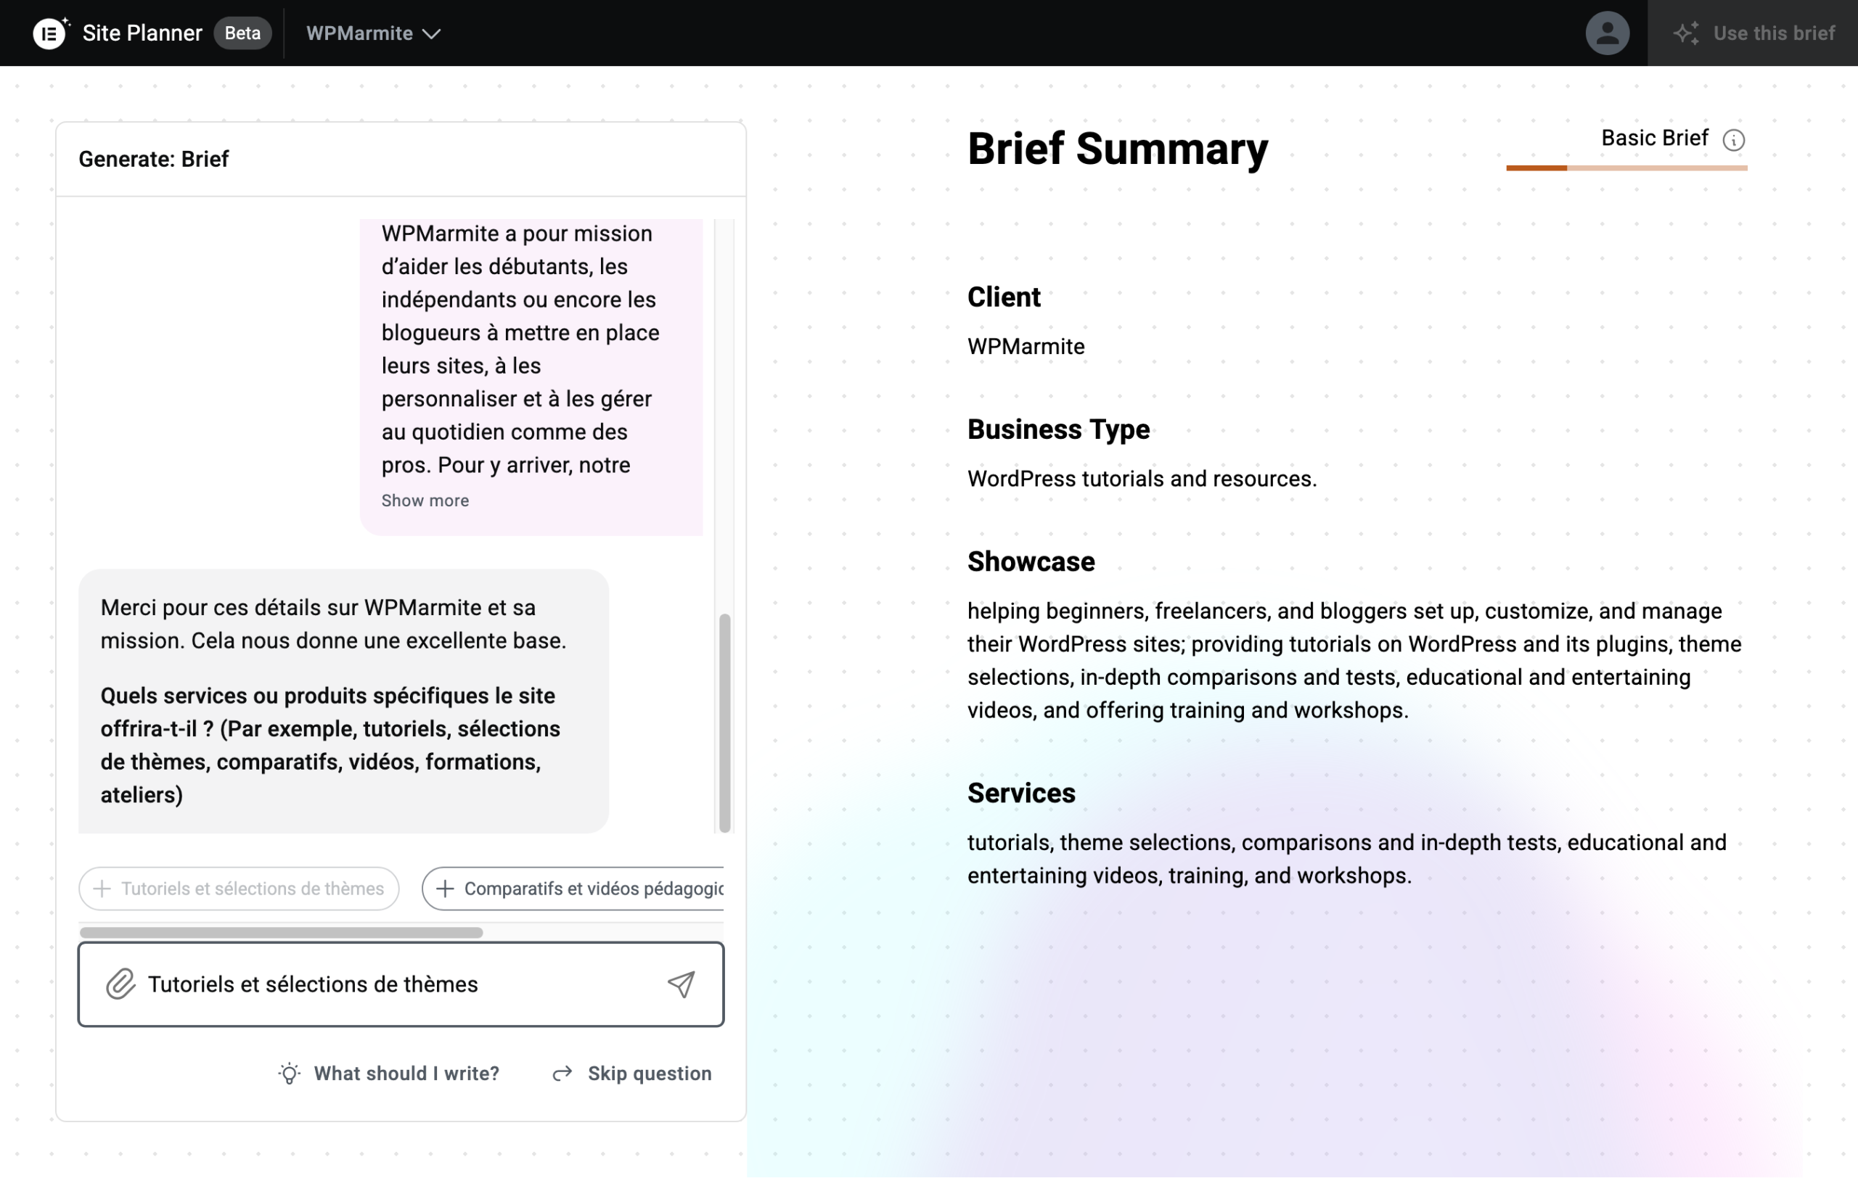Click the chat vertical scrollbar
The height and width of the screenshot is (1178, 1858).
724,723
